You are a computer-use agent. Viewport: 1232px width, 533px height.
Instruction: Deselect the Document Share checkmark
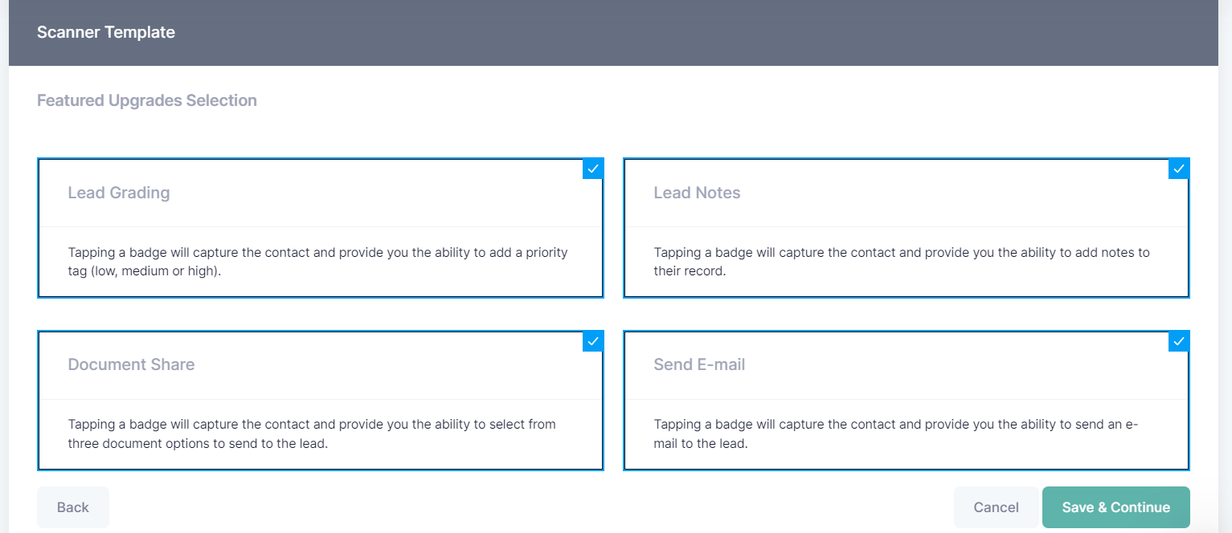click(592, 341)
